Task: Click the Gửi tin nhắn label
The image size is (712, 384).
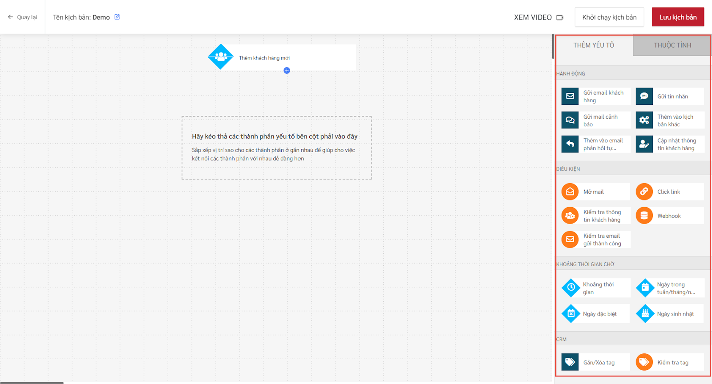Action: tap(672, 96)
